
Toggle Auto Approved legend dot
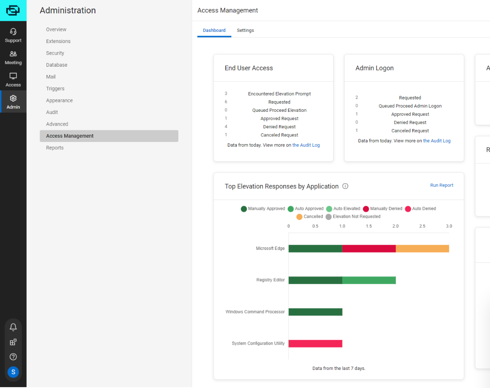(291, 209)
